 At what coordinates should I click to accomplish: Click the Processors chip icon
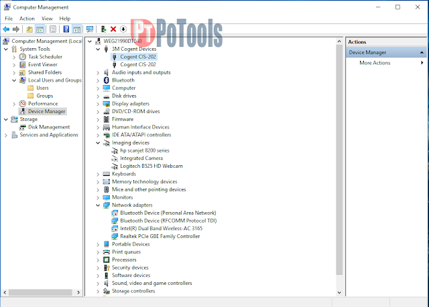pyautogui.click(x=107, y=260)
